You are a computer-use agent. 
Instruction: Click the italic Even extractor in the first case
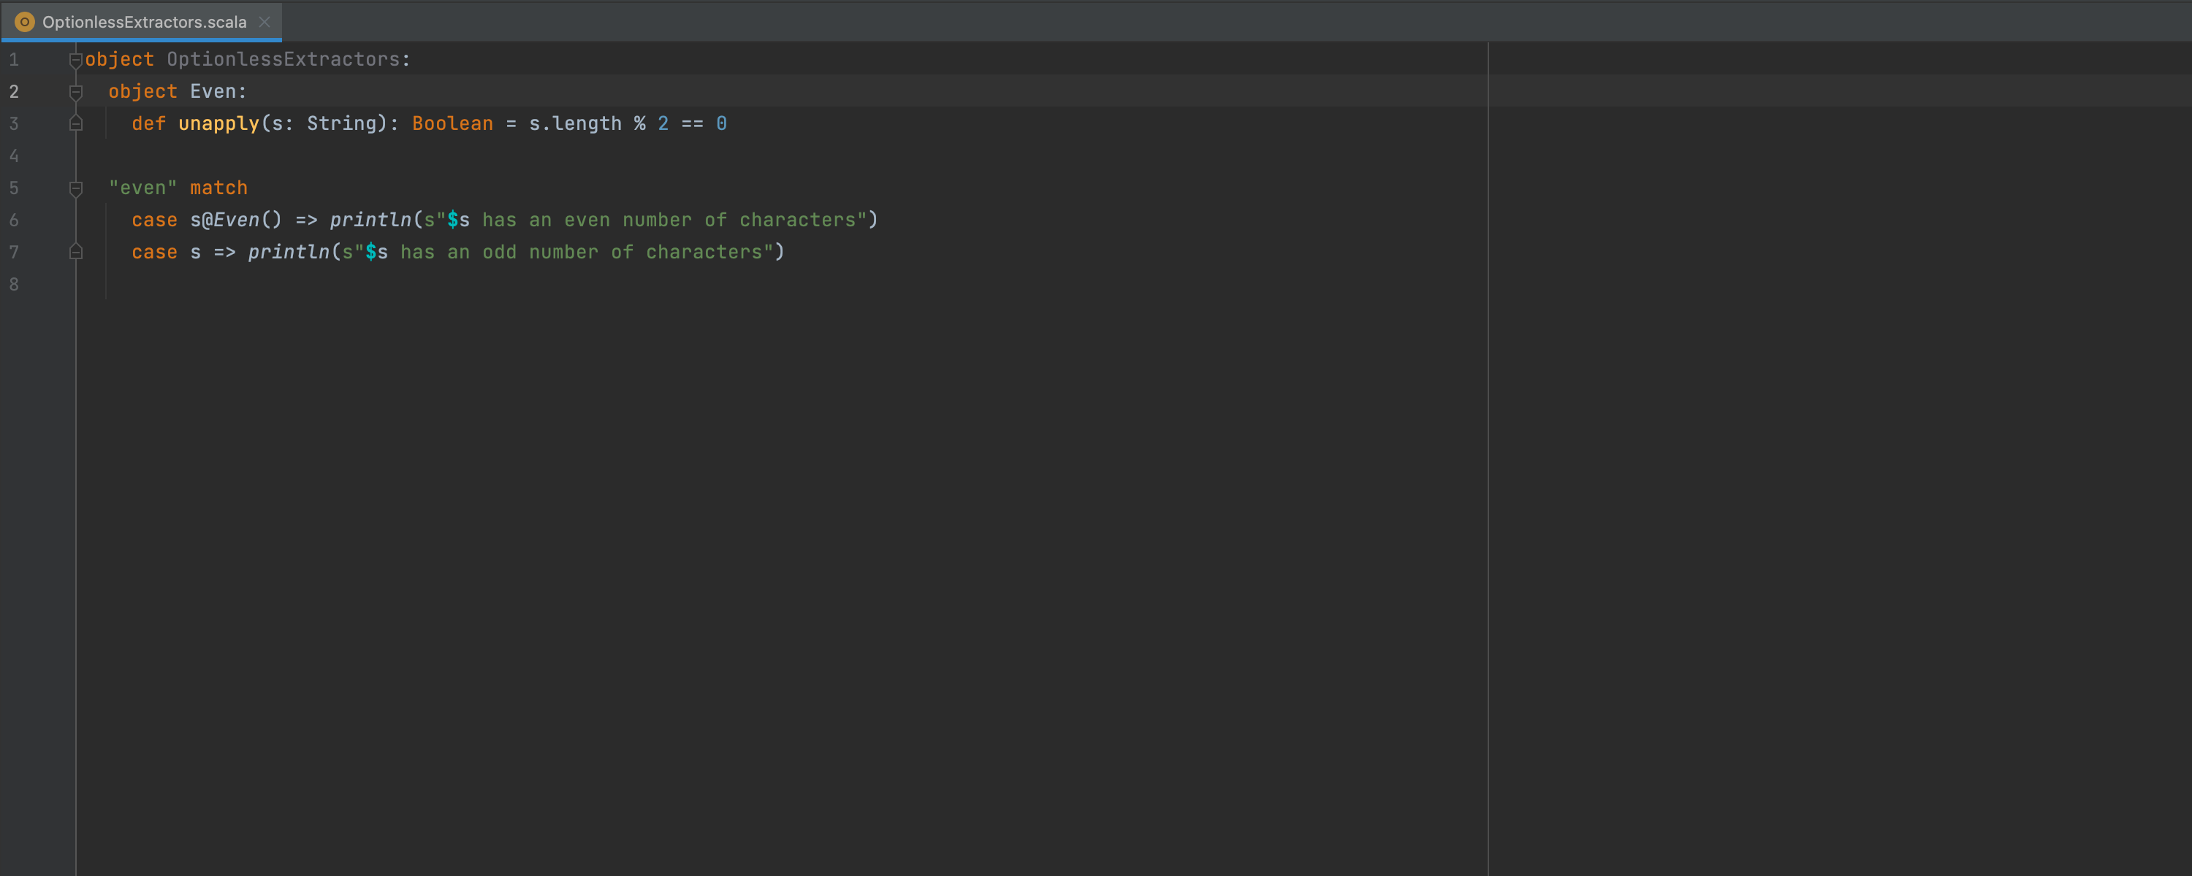[x=236, y=220]
